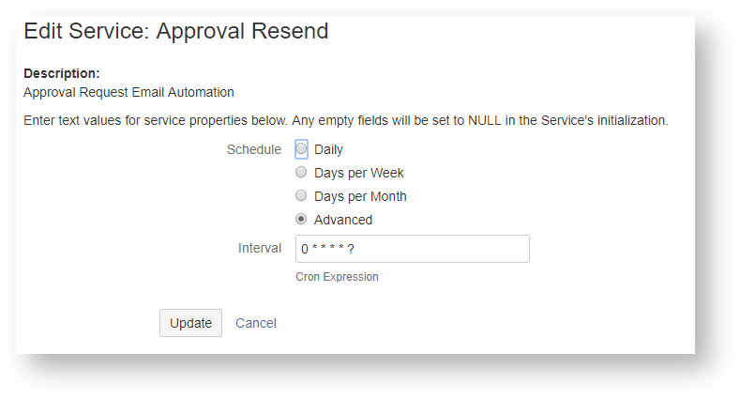Click the 'Days per Week' label text

(358, 173)
